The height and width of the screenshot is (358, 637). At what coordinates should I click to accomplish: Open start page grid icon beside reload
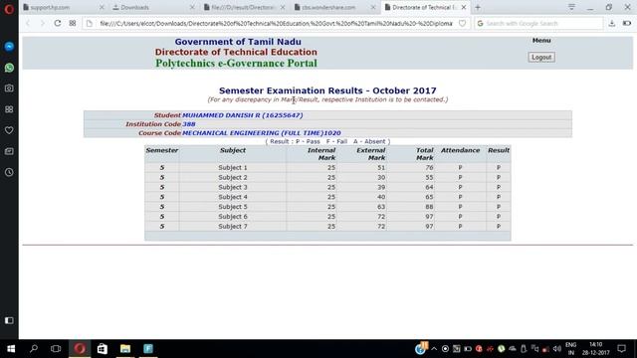[73, 23]
